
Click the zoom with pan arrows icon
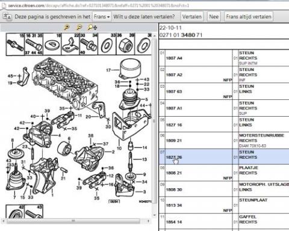pos(92,27)
